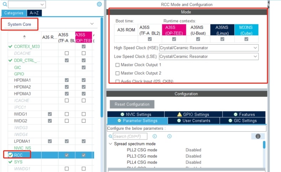The height and width of the screenshot is (172, 281).
Task: Collapse the System Core category
Action: [92, 24]
